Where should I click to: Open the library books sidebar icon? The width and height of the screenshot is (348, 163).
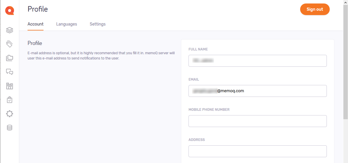pyautogui.click(x=10, y=86)
